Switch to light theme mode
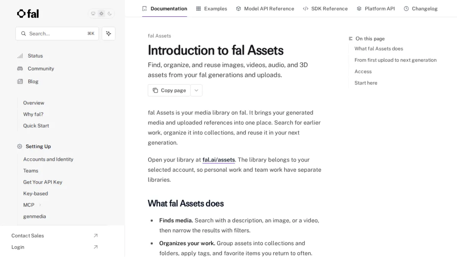This screenshot has width=457, height=257. 101,14
